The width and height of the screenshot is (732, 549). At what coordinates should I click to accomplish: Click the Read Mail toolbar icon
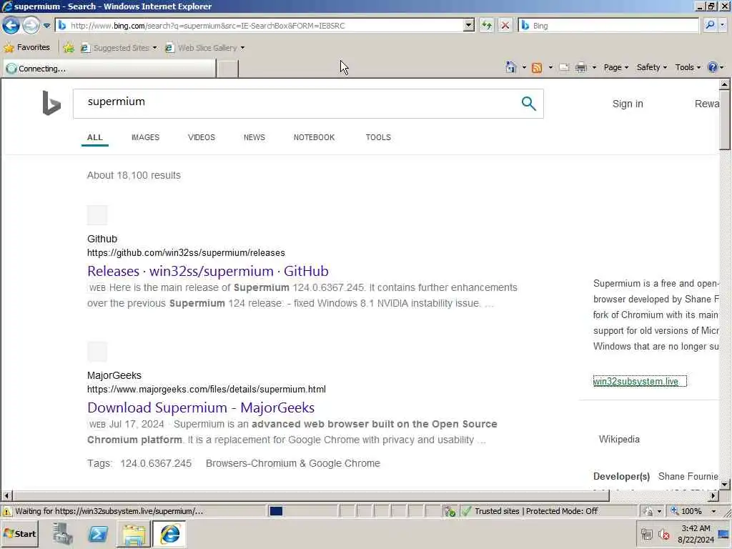pos(564,67)
